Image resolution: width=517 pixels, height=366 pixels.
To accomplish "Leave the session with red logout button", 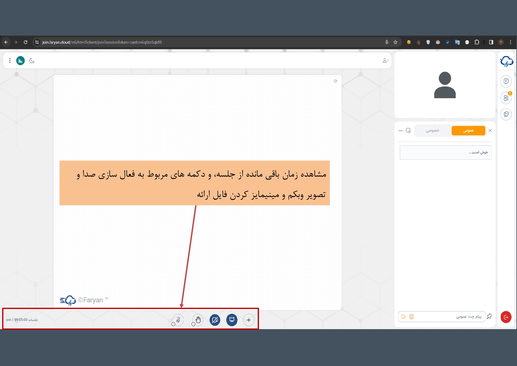I will click(506, 317).
